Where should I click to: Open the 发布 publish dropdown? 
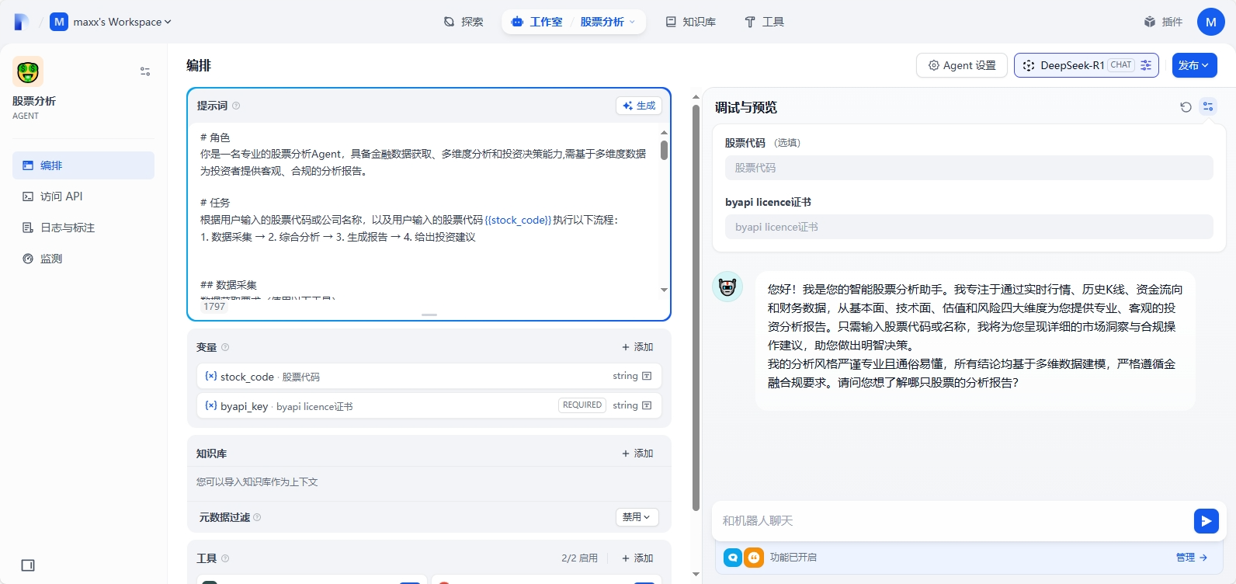(x=1194, y=65)
